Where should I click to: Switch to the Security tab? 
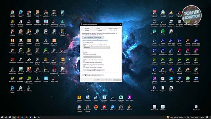coord(87,28)
